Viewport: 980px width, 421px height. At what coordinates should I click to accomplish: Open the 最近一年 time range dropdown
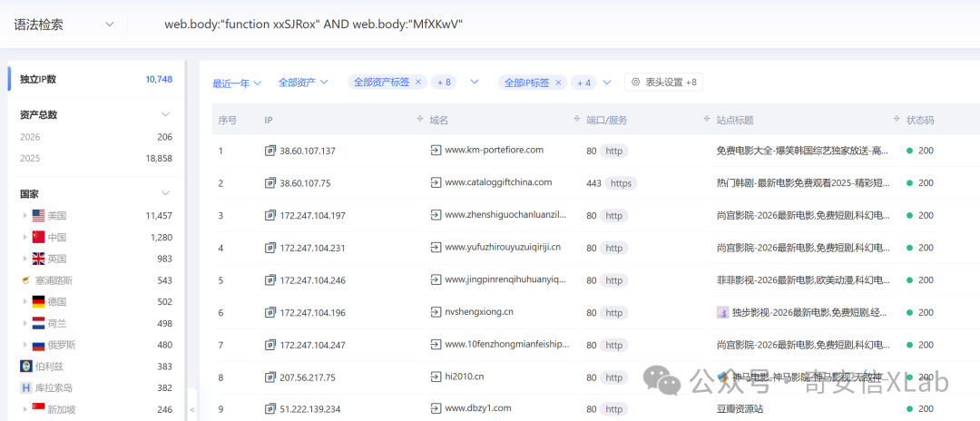[237, 83]
